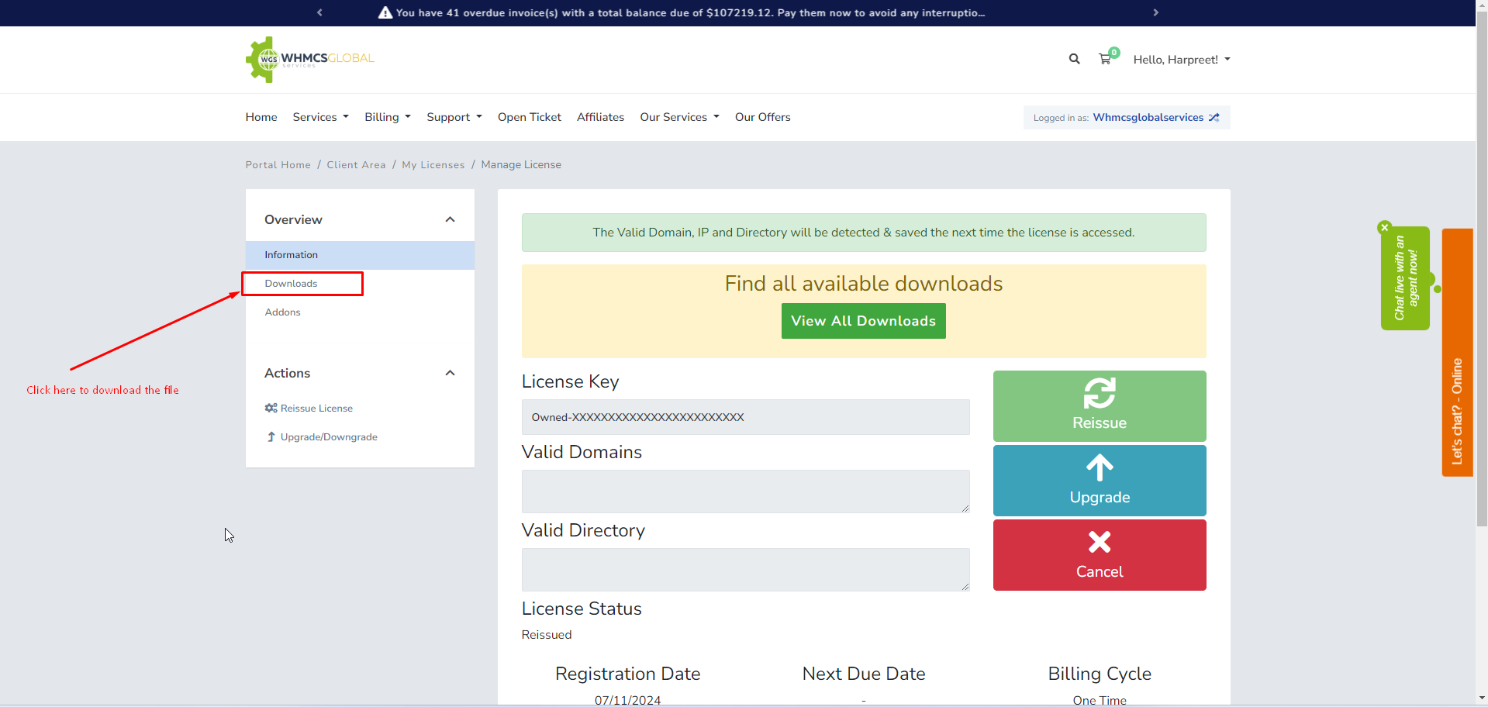Click the switch account icon
The width and height of the screenshot is (1488, 707).
1214,118
